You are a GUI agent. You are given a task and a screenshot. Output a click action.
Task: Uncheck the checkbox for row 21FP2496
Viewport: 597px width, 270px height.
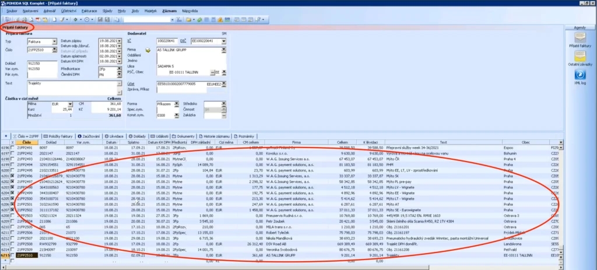tap(12, 176)
